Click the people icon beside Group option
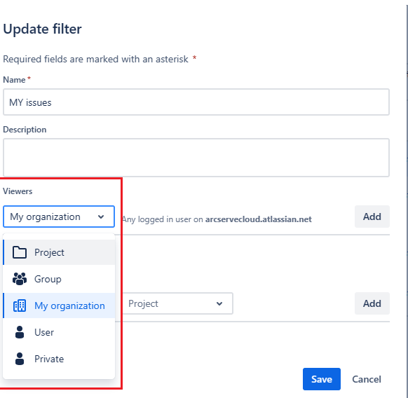The width and height of the screenshot is (408, 398). click(20, 279)
